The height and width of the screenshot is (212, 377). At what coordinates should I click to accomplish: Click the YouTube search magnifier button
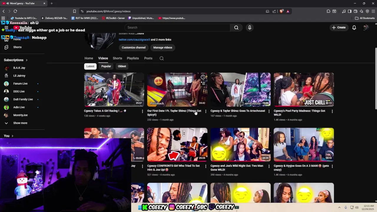(x=236, y=27)
